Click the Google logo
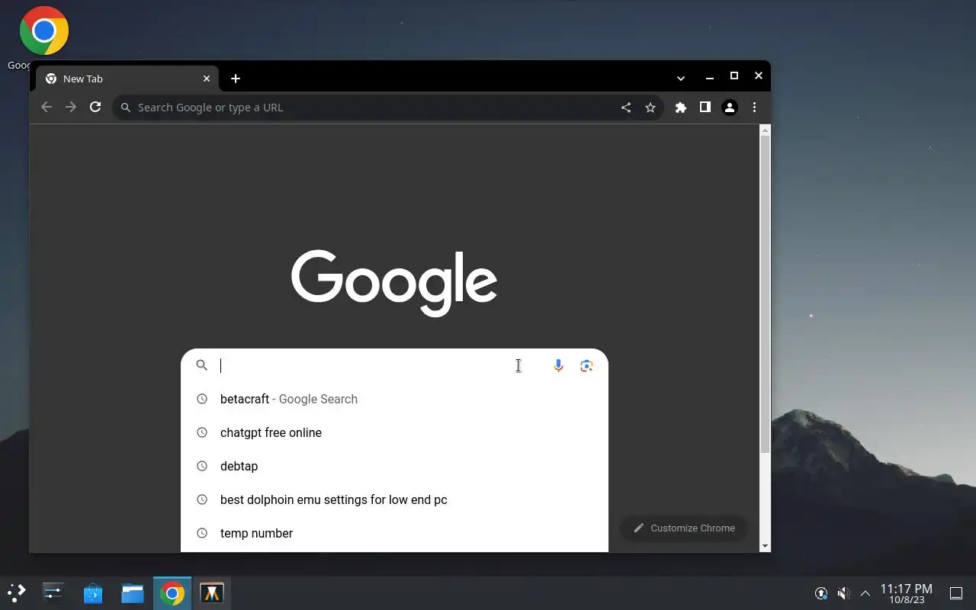 click(394, 283)
